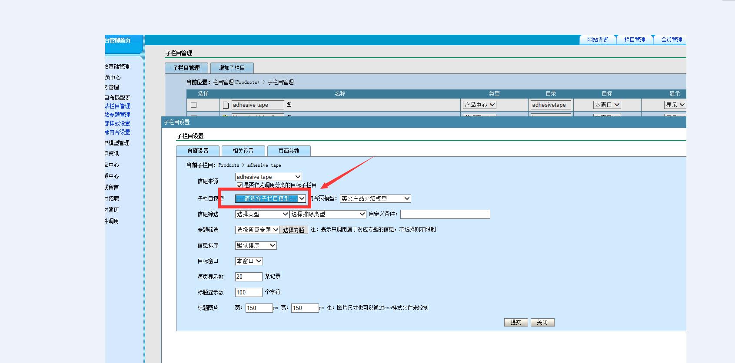This screenshot has height=363, width=735.
Task: Click the 每页显示数 input showing 20
Action: click(x=249, y=277)
